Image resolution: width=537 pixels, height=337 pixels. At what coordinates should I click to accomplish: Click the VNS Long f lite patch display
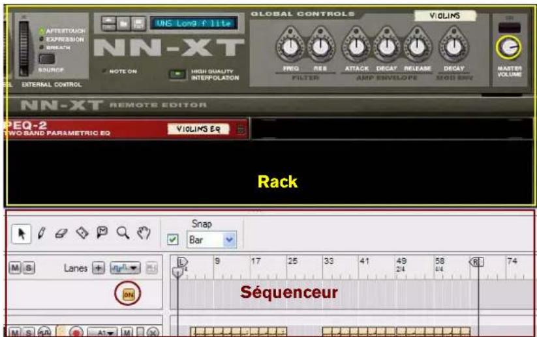coord(194,23)
